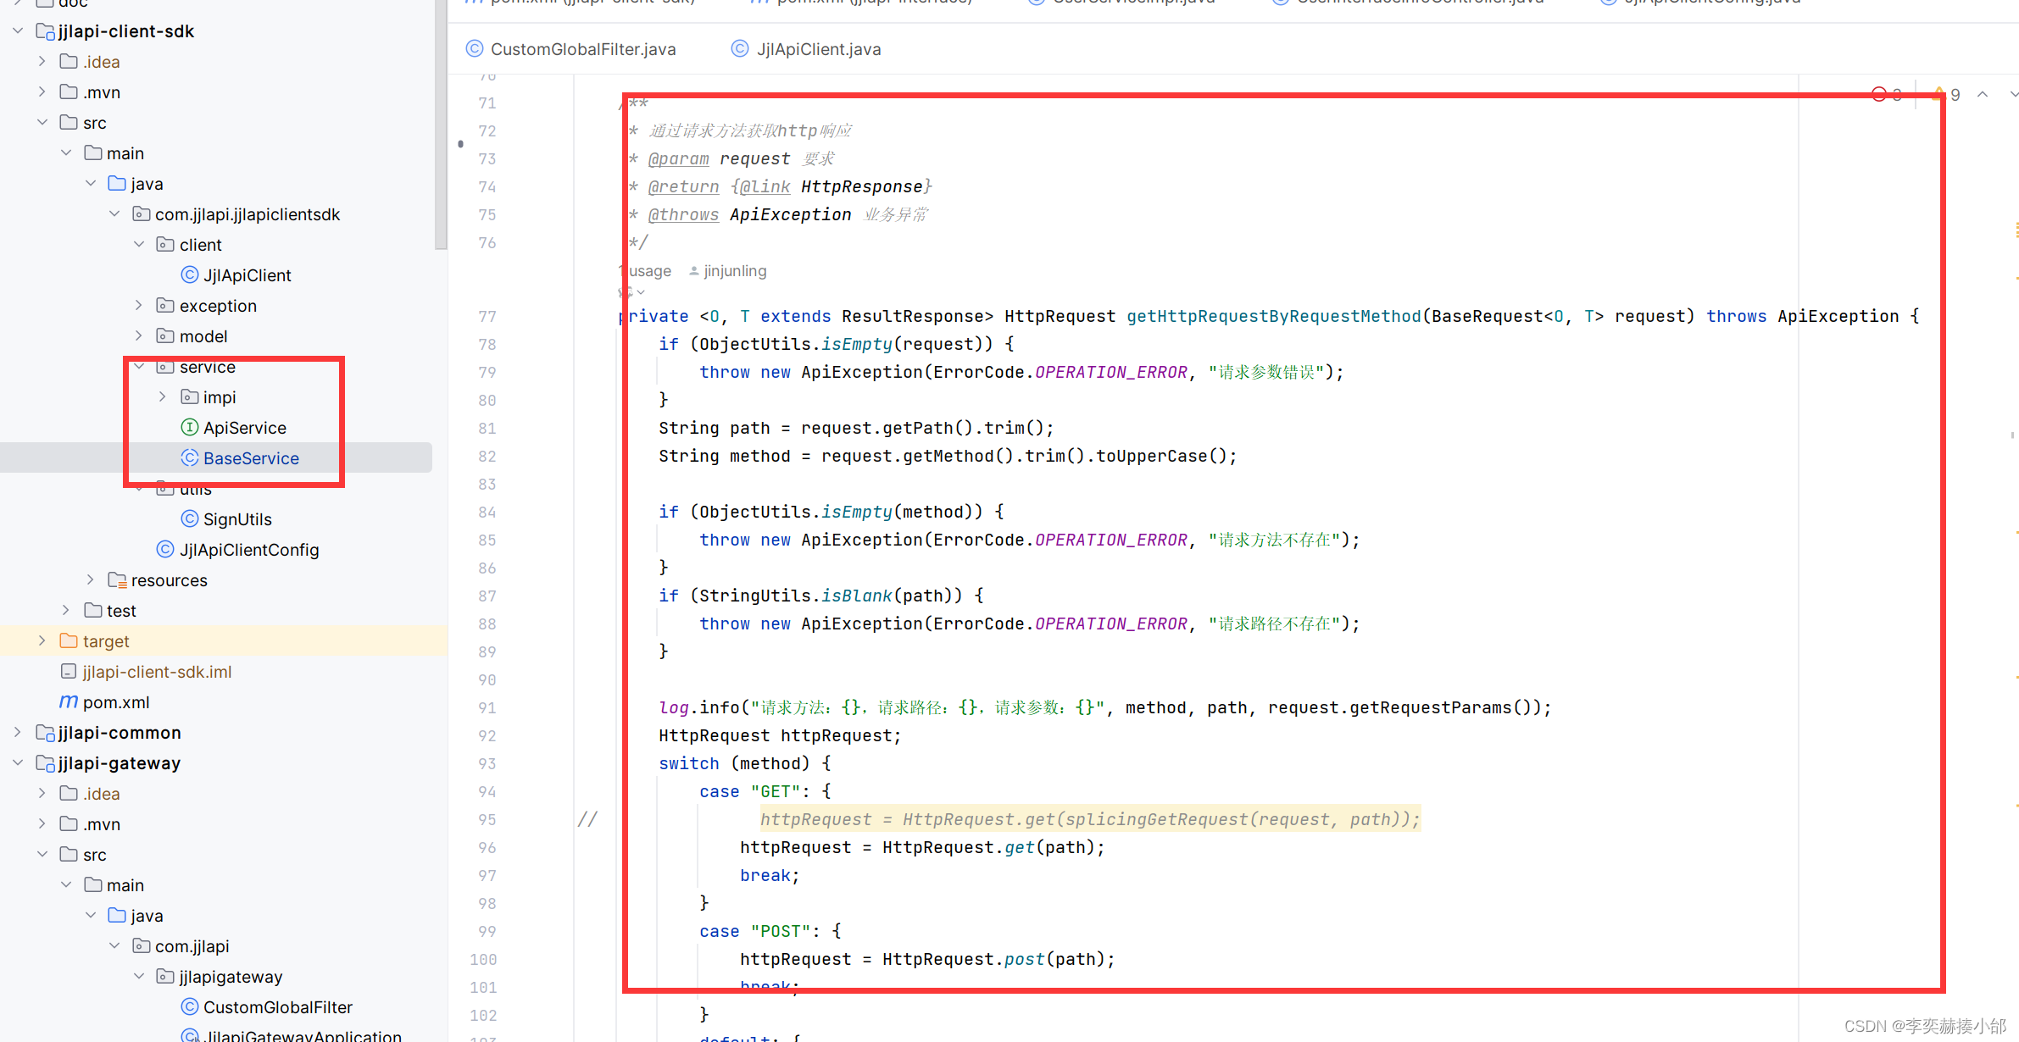This screenshot has width=2019, height=1042.
Task: Expand the exception package folder
Action: (x=143, y=306)
